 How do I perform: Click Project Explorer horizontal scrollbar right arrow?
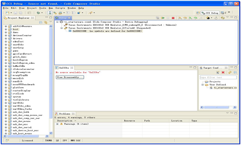pyautogui.click(x=47, y=136)
